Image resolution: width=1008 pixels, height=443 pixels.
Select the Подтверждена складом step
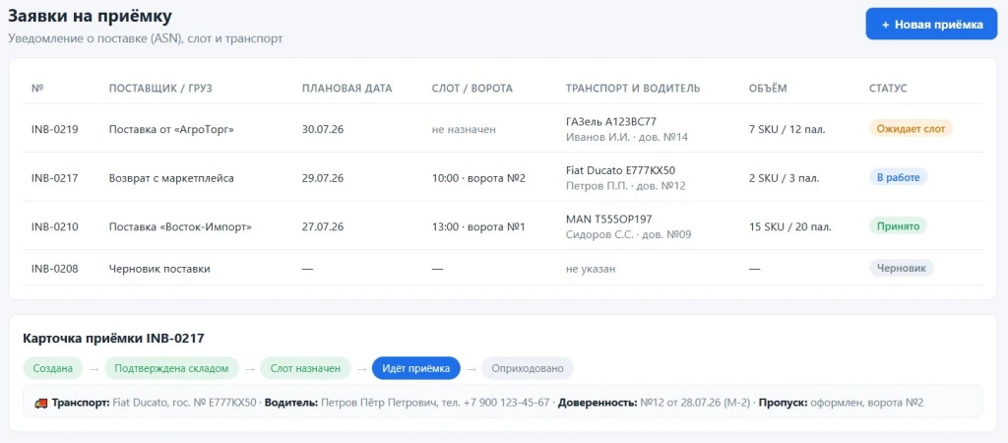[x=171, y=368]
